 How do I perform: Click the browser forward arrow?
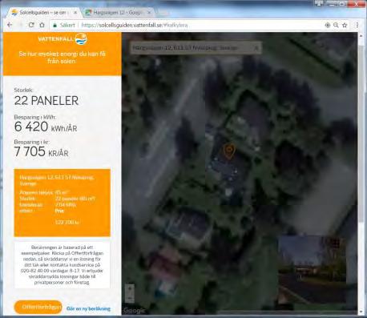(21, 25)
